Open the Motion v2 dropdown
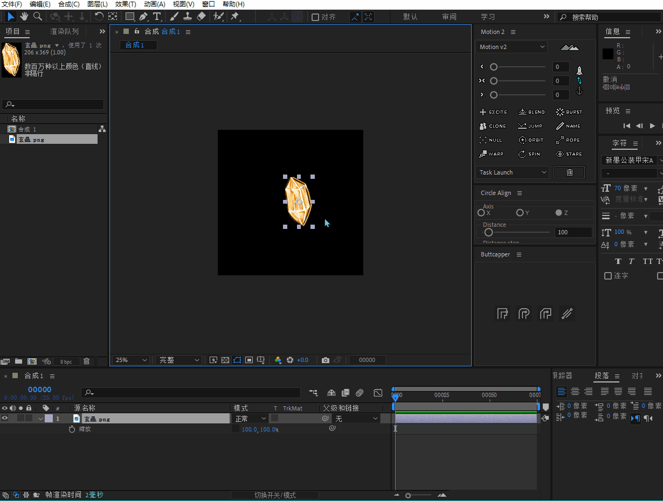Viewport: 663px width, 501px height. pyautogui.click(x=512, y=47)
